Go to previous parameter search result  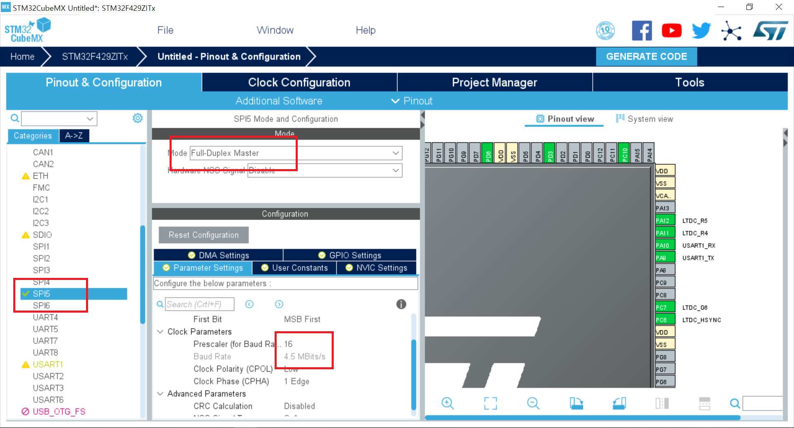(x=249, y=304)
